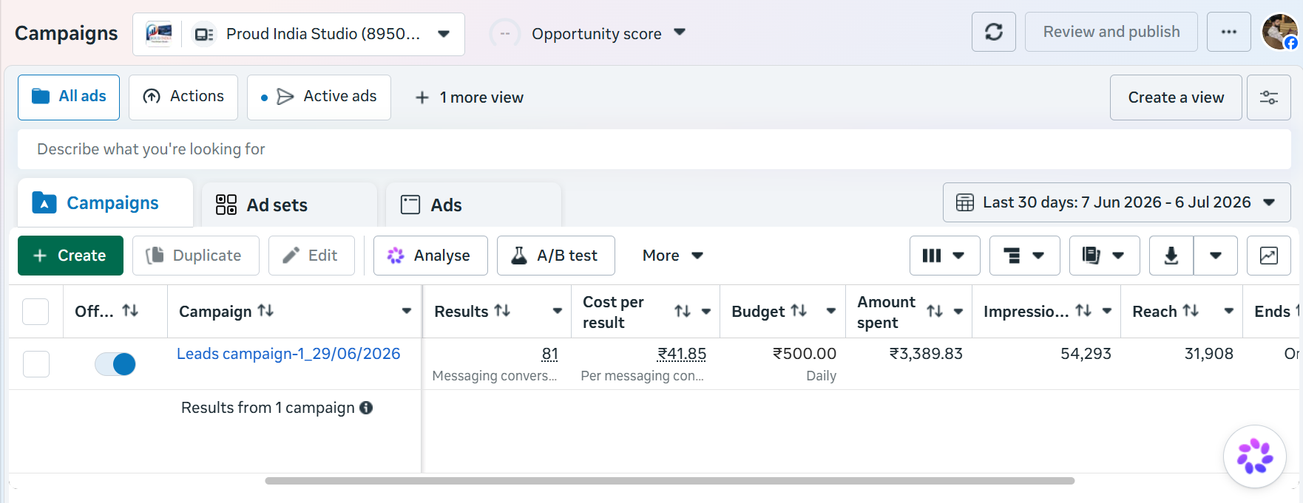This screenshot has height=503, width=1303.
Task: Open the profile avatar in top corner
Action: (1279, 32)
